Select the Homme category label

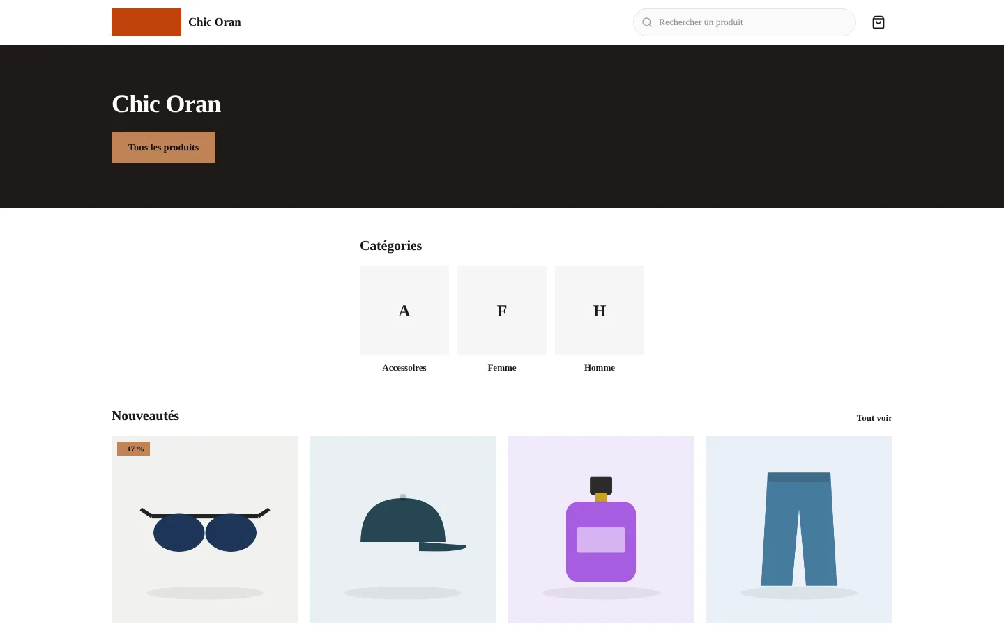point(600,368)
